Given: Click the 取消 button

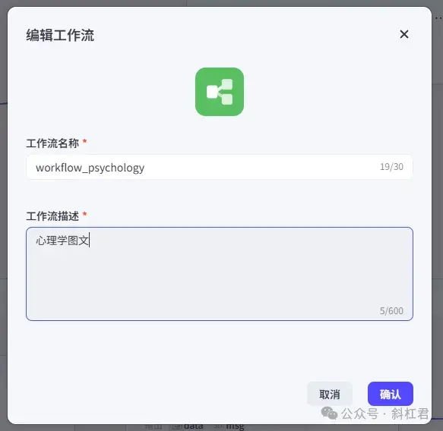Looking at the screenshot, I should (x=330, y=394).
